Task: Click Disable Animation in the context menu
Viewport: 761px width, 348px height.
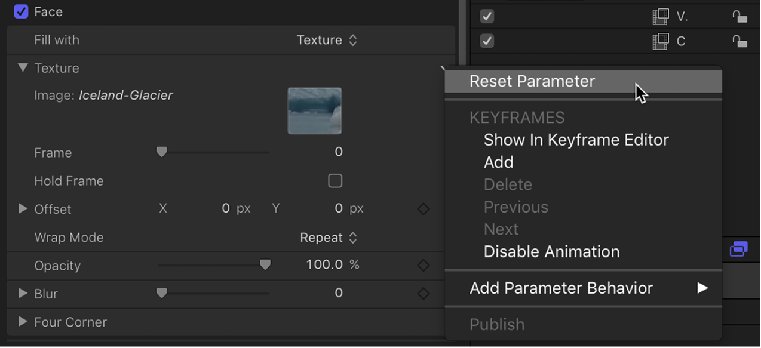Action: [551, 251]
